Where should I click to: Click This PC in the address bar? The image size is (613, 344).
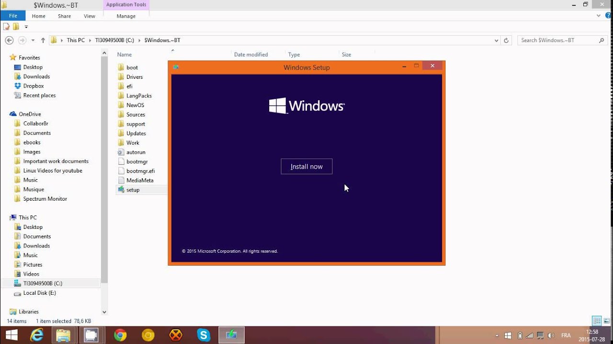point(76,40)
